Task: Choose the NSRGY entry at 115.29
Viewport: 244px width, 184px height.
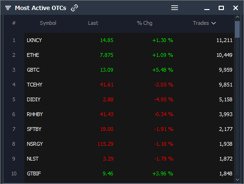Action: pos(129,144)
